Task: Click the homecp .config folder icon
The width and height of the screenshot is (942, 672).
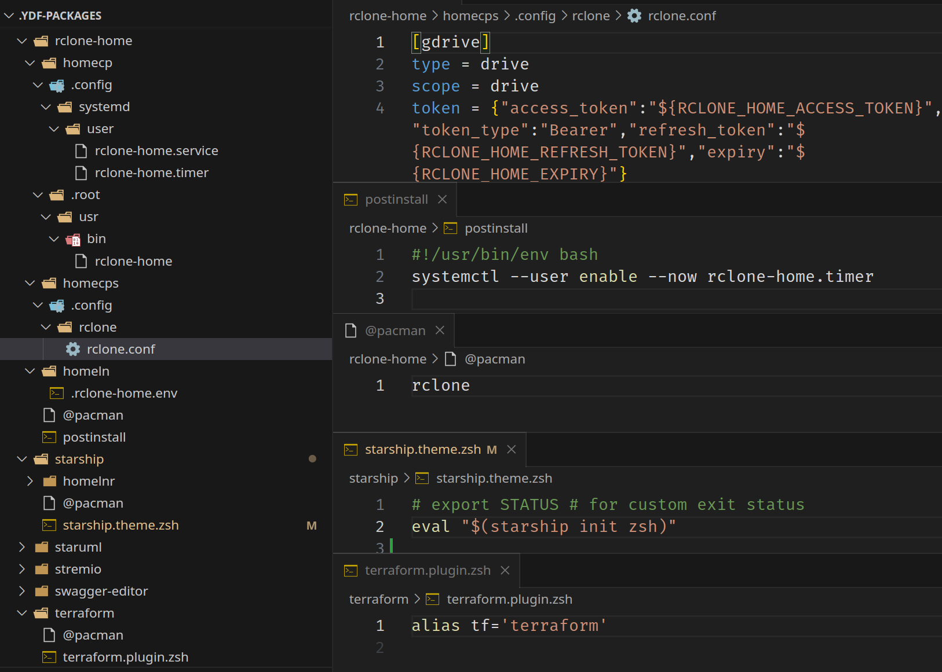Action: click(x=57, y=86)
